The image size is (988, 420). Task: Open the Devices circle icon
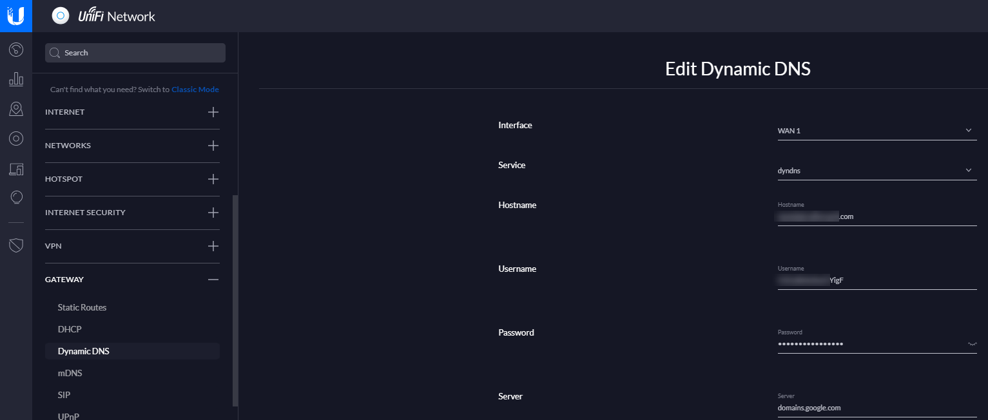coord(16,138)
